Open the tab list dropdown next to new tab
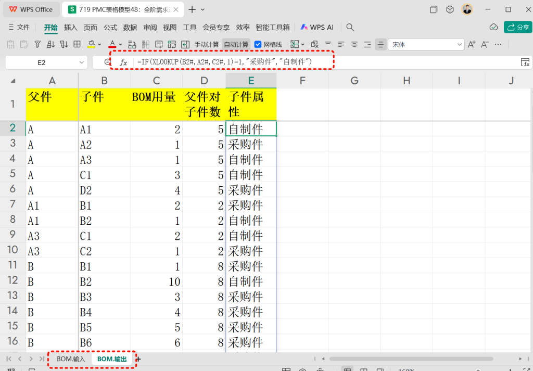 203,9
